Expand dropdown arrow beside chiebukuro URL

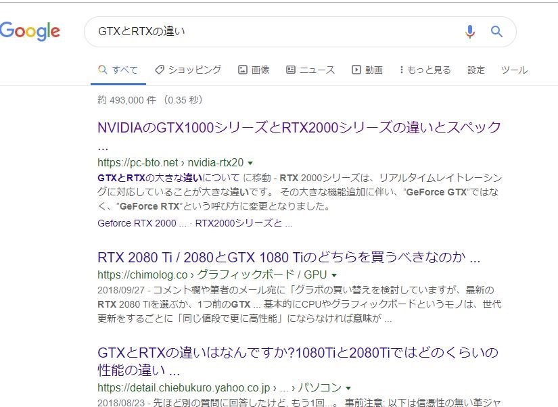point(348,388)
